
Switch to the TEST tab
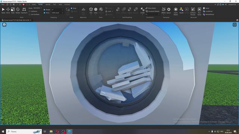coord(55,4)
